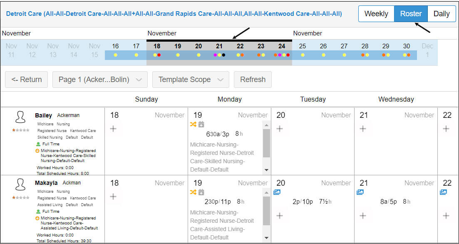Add shift for Bailey on Tuesday 20

click(280, 129)
